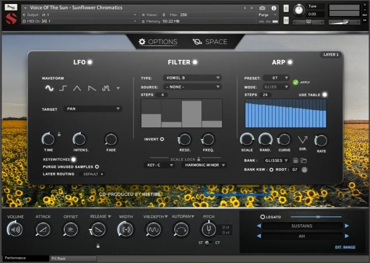Select the square LFO waveform
The height and width of the screenshot is (263, 370).
pyautogui.click(x=63, y=88)
